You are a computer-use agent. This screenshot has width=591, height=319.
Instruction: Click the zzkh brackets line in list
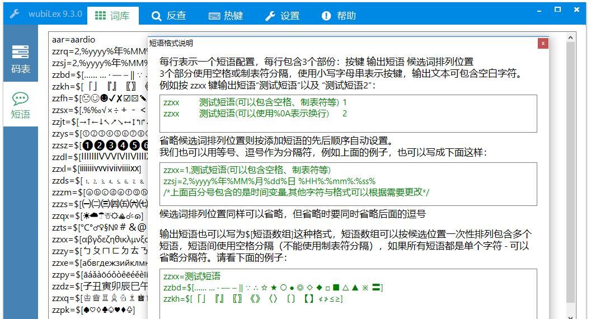click(x=100, y=86)
